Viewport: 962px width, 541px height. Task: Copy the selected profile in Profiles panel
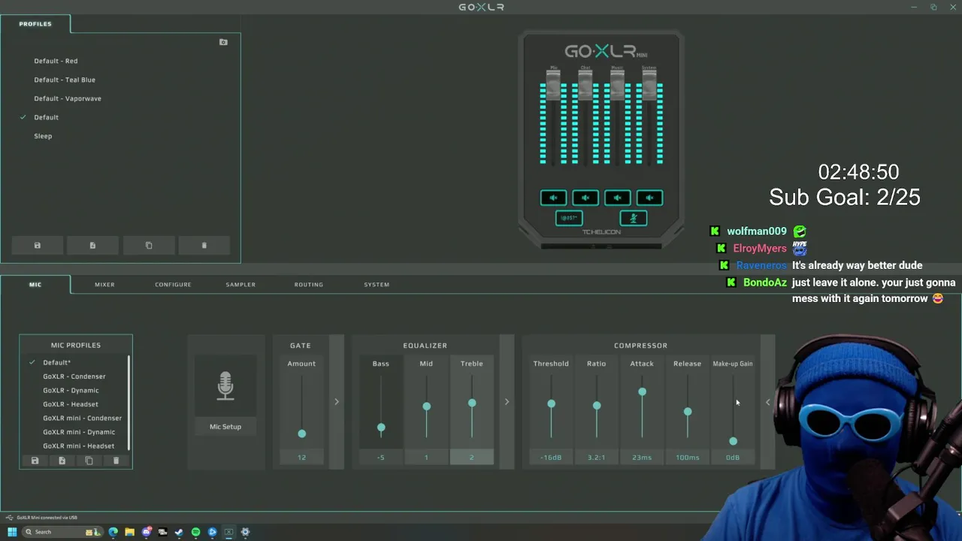148,246
